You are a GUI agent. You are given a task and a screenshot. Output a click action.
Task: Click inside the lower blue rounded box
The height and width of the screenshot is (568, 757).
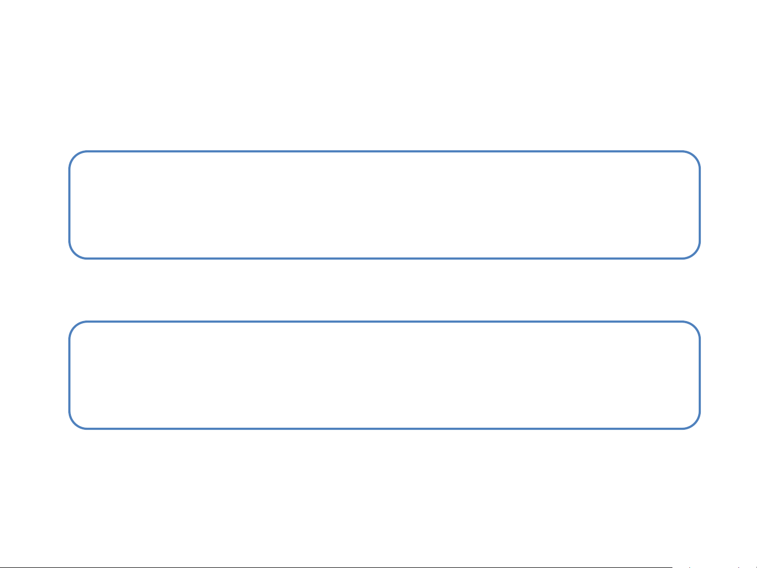pyautogui.click(x=385, y=375)
